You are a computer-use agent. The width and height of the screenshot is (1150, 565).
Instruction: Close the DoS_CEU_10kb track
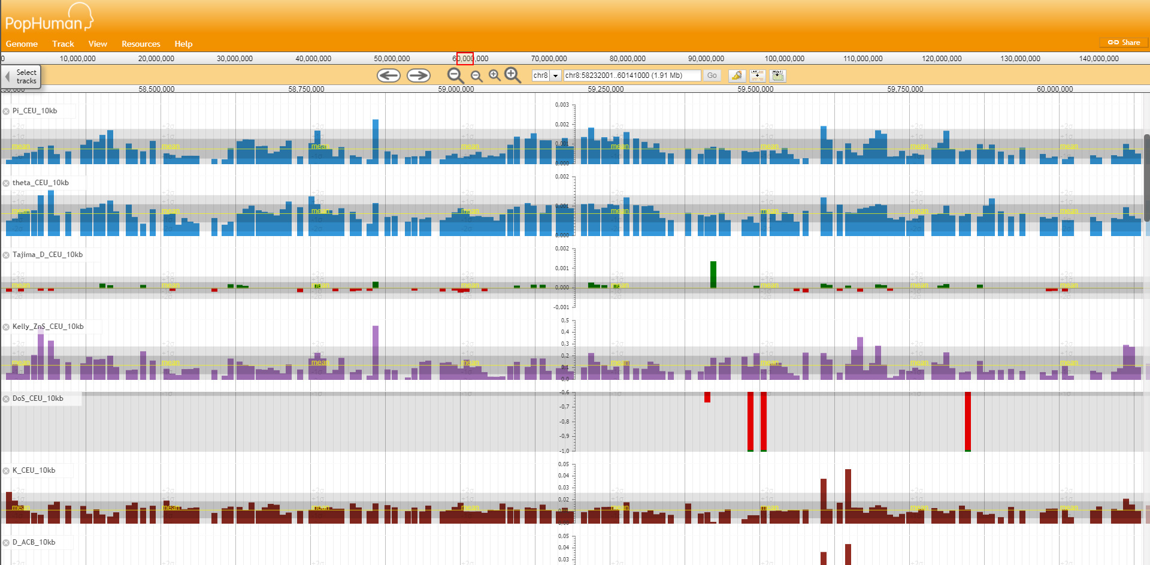(6, 399)
